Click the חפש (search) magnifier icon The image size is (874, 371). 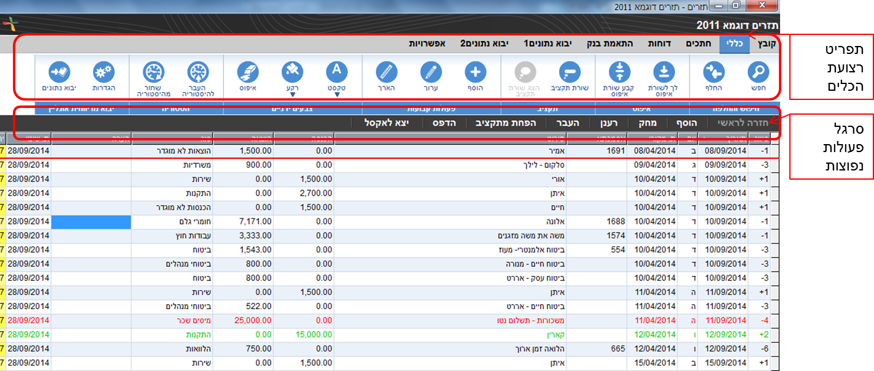tap(760, 72)
